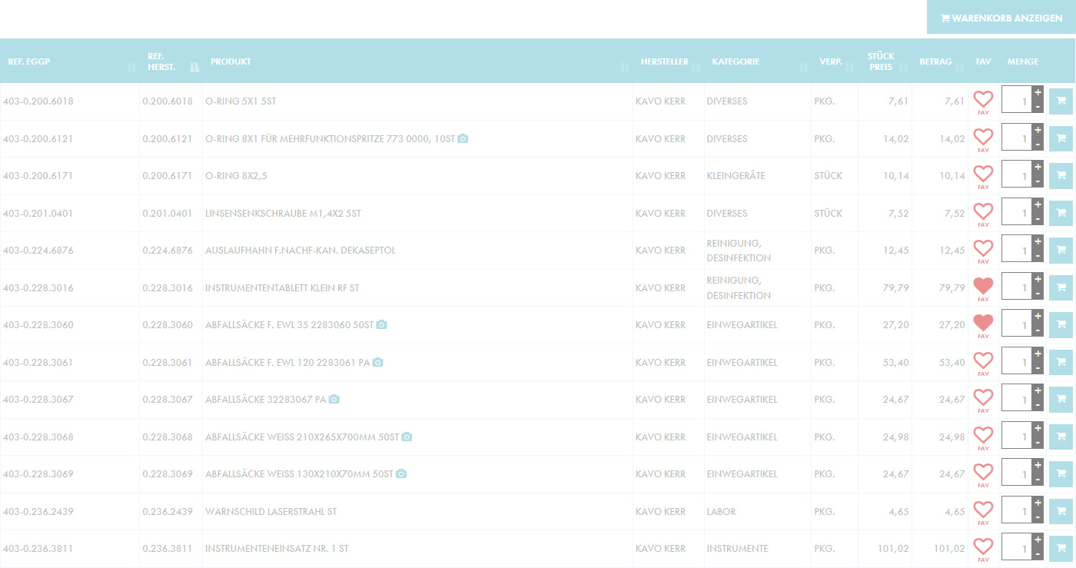Increase quantity for O-RING 8X2,5
This screenshot has height=568, width=1076.
coord(1038,168)
